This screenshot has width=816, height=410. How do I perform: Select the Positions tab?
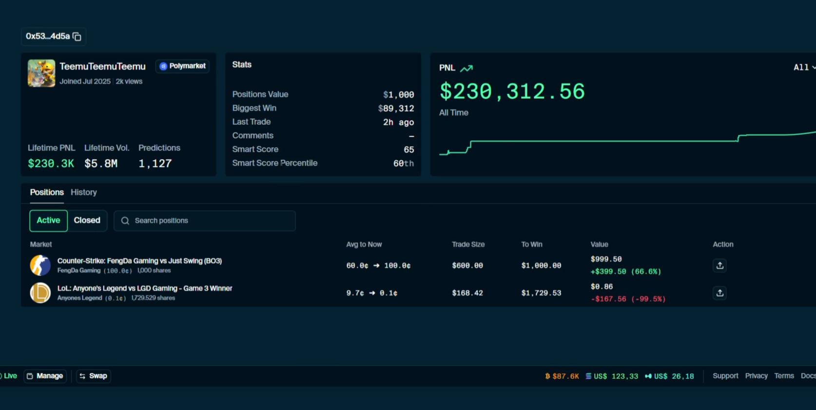tap(47, 192)
